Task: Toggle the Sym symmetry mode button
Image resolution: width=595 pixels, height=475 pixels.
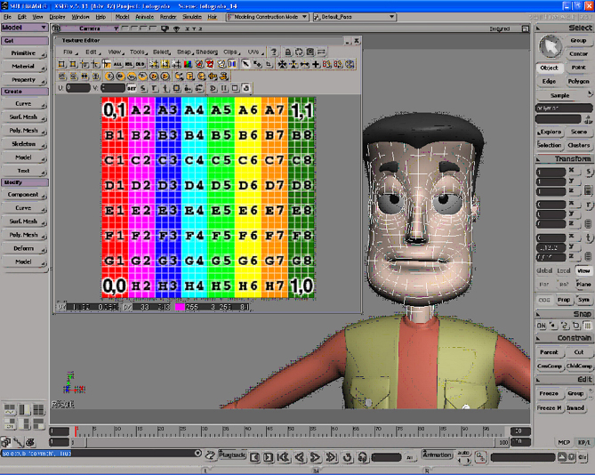Action: point(583,300)
